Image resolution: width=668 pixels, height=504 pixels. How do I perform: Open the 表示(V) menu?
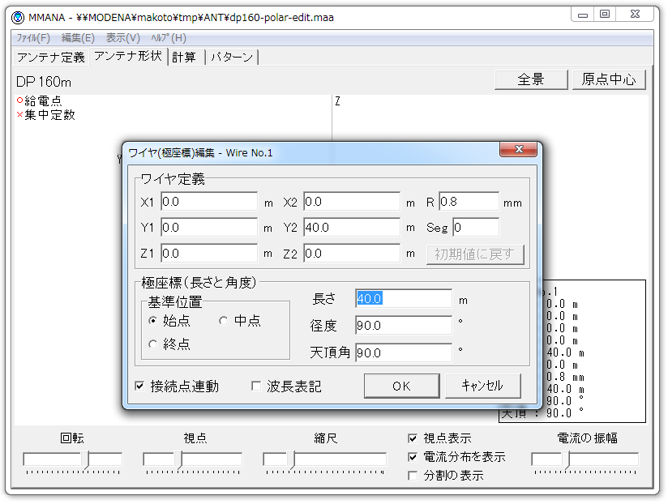(x=122, y=38)
